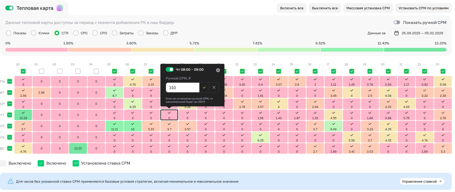Enable the Показать ручной CPM toggle

(397, 23)
